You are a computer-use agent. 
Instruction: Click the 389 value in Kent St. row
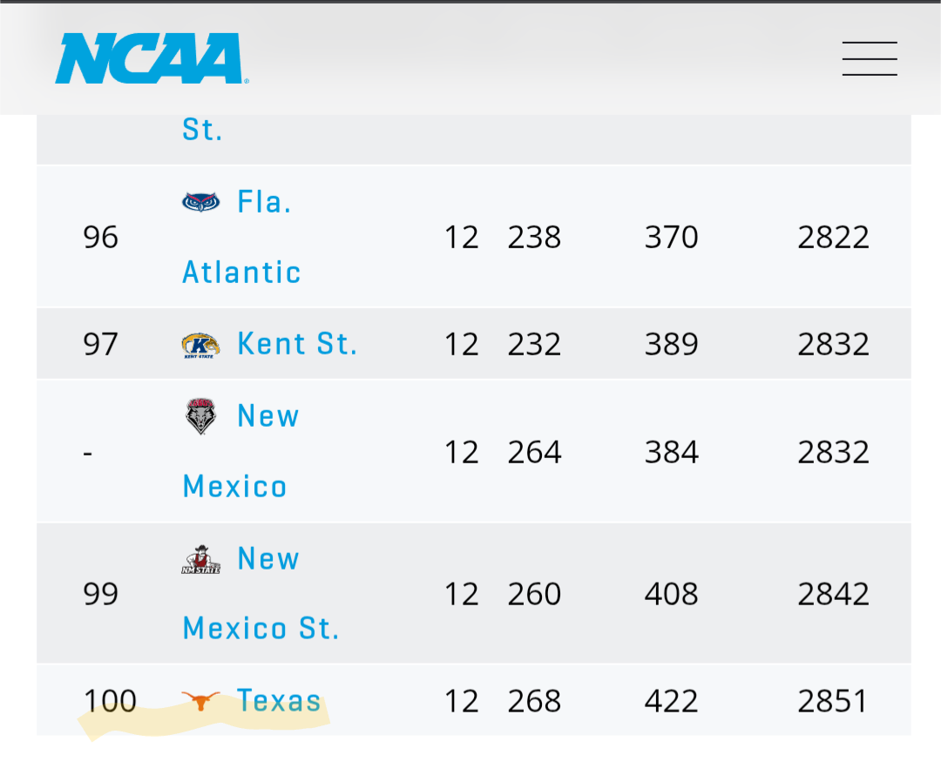point(671,344)
